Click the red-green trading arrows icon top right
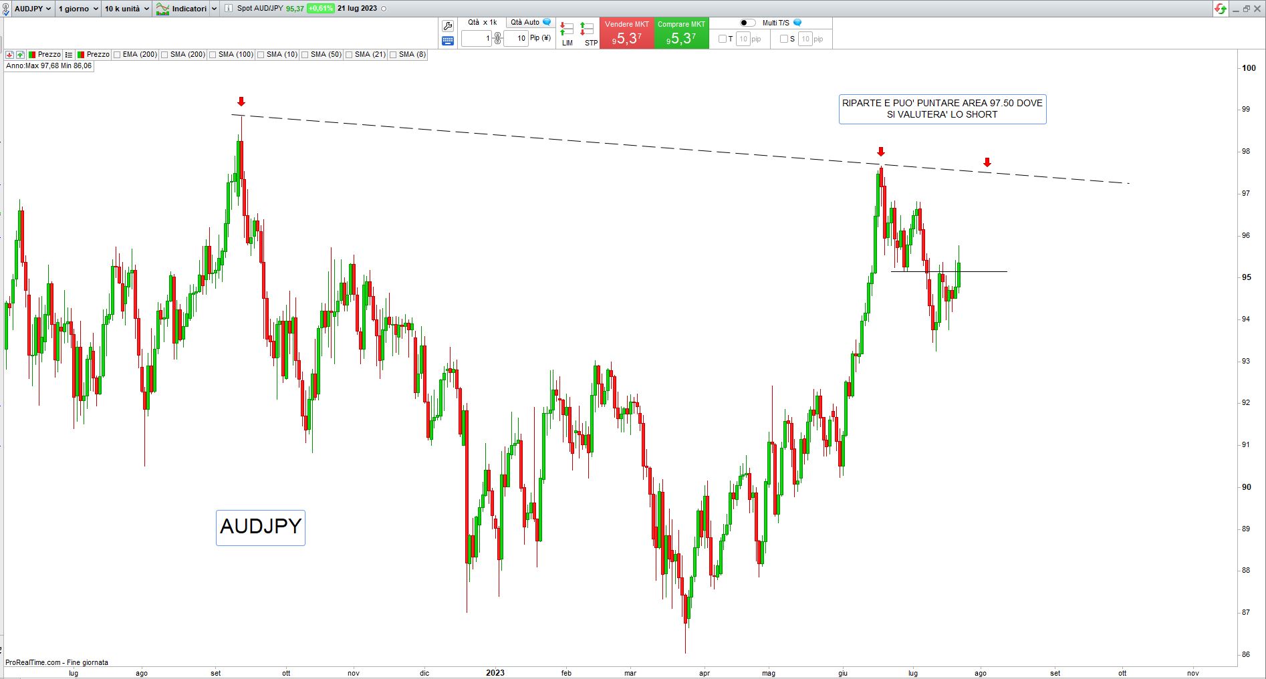 (x=1221, y=9)
